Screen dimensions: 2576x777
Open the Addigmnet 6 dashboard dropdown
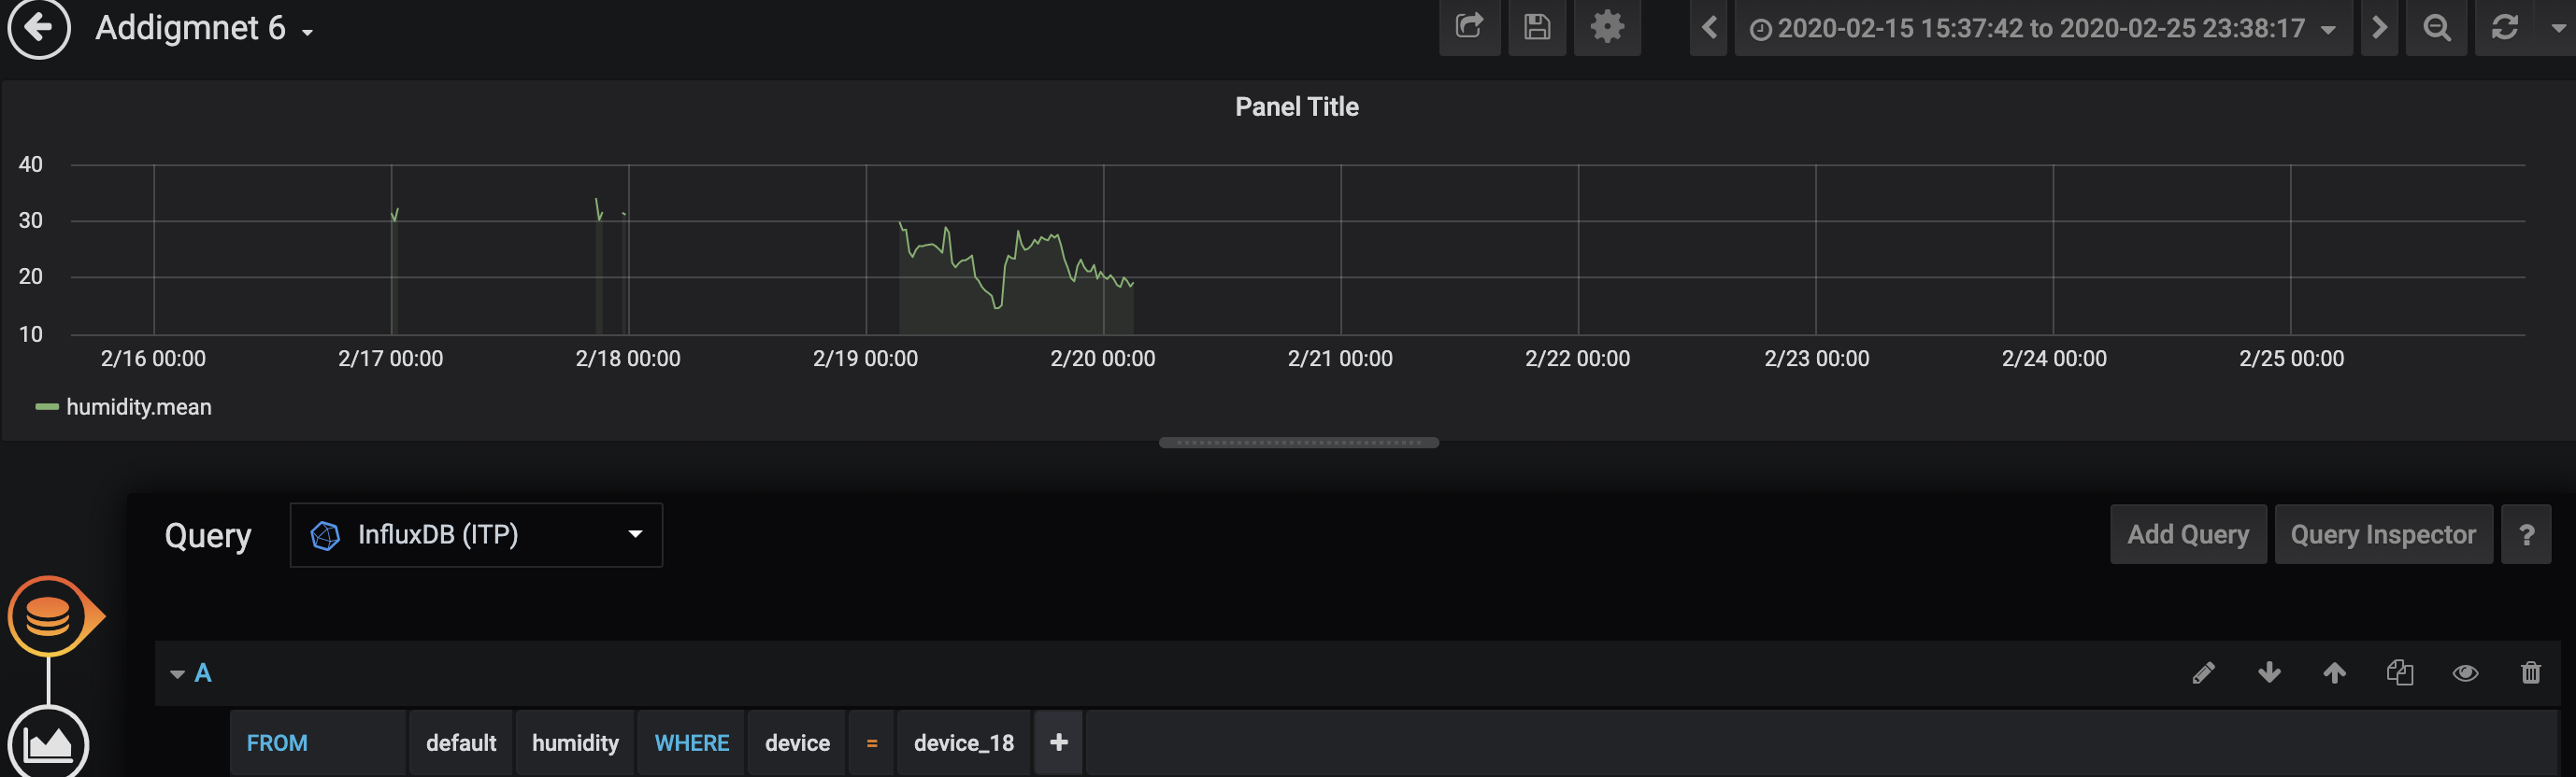point(204,28)
